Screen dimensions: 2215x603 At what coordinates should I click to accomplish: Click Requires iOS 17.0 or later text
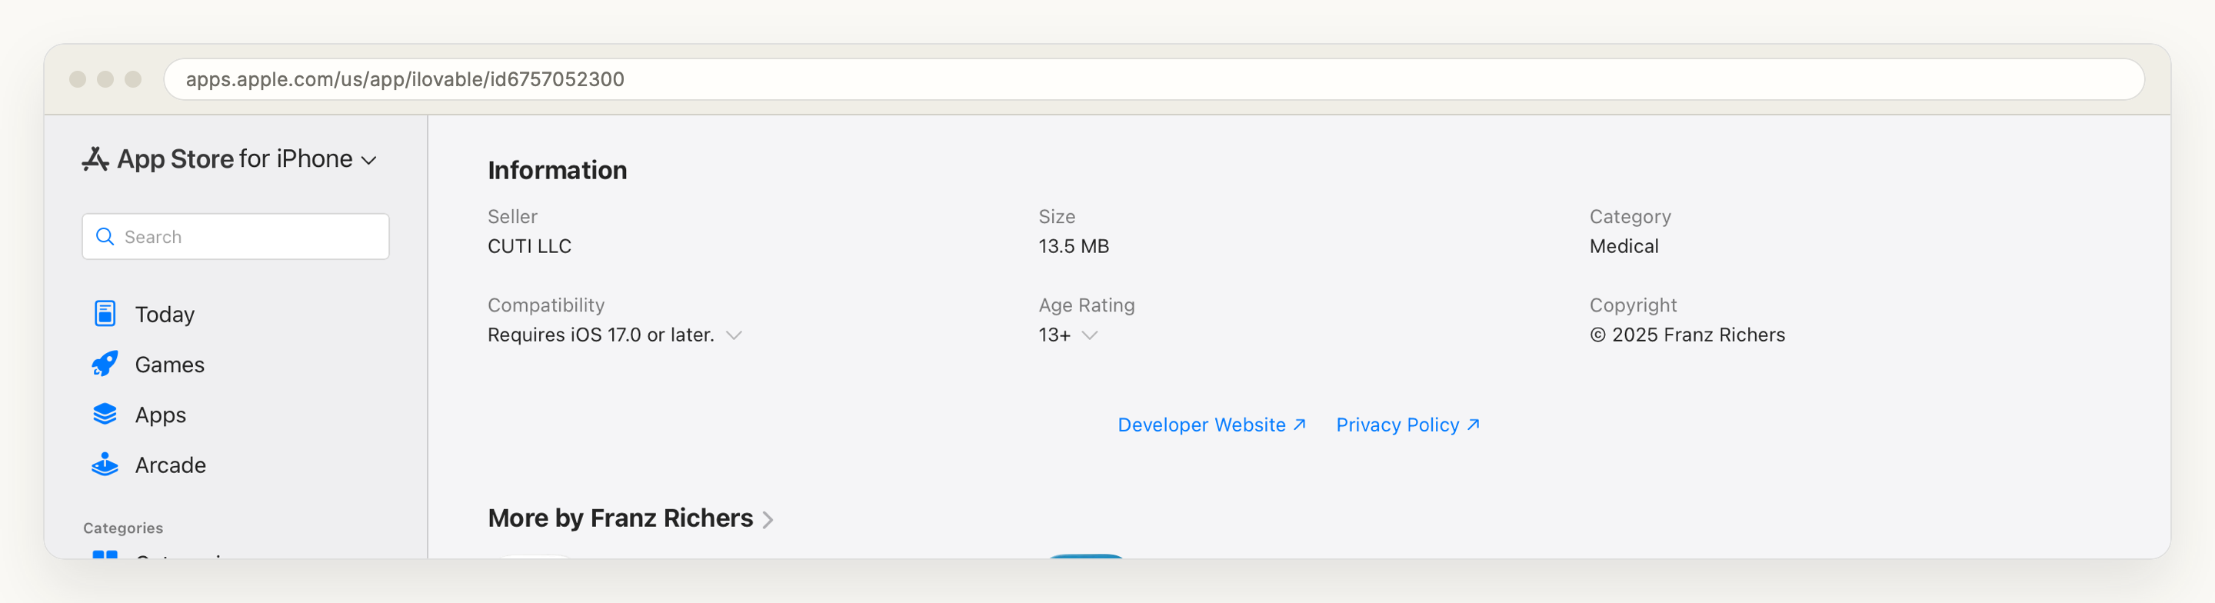pyautogui.click(x=601, y=335)
